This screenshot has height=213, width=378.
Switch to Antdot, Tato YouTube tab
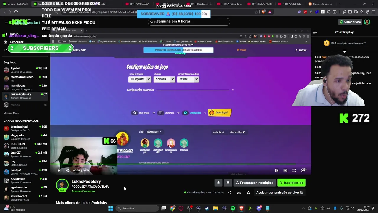click(x=290, y=4)
